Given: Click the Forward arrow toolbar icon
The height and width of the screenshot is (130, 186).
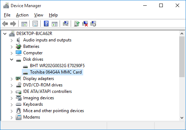Looking at the screenshot, I should tap(13, 24).
